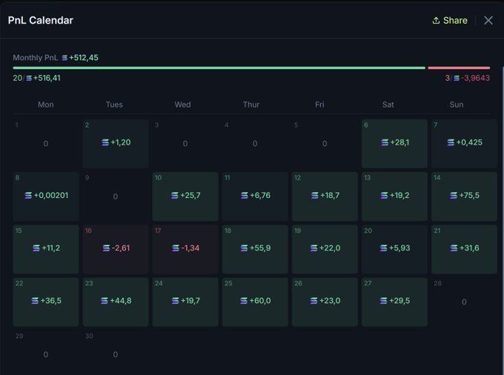Click Solana icon beside +23,0
The image size is (504, 375).
[314, 301]
